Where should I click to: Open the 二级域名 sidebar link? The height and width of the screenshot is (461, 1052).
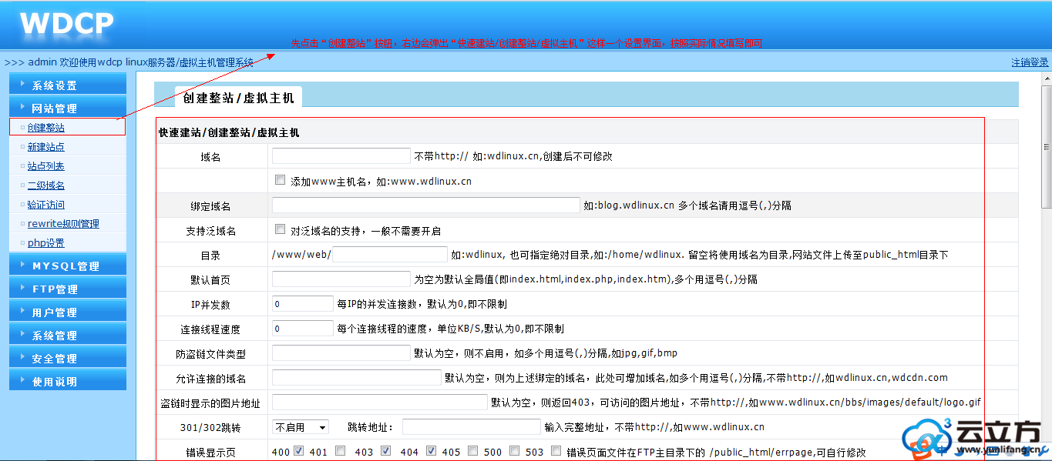pyautogui.click(x=46, y=185)
